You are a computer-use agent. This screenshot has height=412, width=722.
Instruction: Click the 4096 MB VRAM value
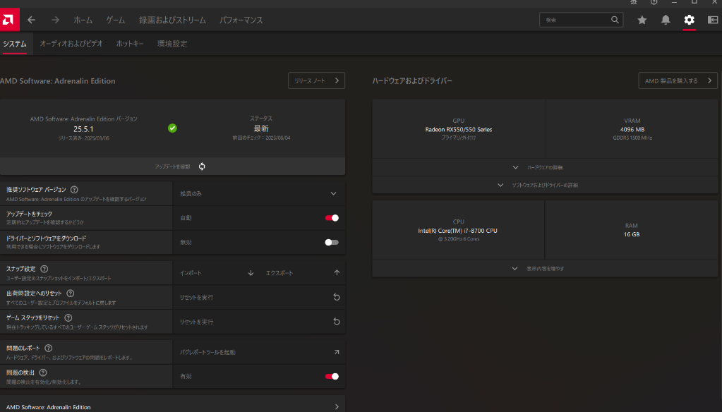click(x=632, y=129)
